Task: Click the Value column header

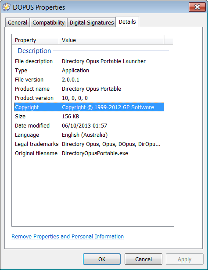Action: (x=111, y=40)
